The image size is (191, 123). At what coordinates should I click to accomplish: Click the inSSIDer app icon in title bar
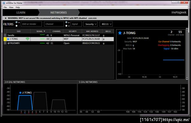pyautogui.click(x=4, y=3)
